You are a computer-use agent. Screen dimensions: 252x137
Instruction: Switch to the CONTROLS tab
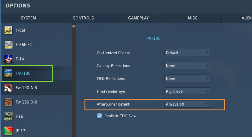click(x=83, y=18)
